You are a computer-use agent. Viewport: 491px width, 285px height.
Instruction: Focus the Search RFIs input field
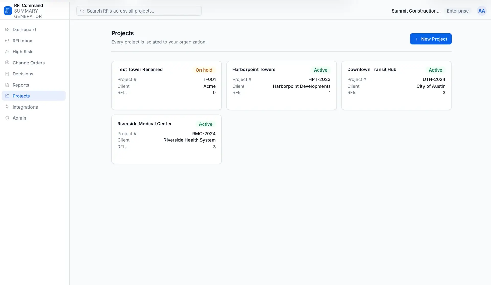point(139,11)
